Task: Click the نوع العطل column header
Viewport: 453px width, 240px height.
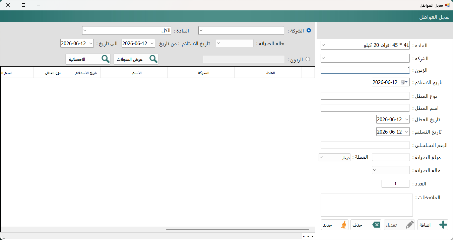Action: (50, 73)
